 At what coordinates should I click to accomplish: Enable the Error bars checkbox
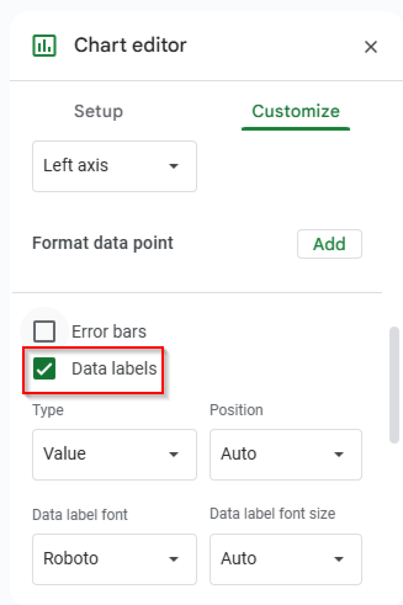44,331
